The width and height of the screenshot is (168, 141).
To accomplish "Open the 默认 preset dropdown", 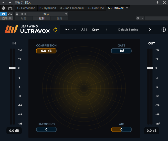I will click(x=48, y=14).
